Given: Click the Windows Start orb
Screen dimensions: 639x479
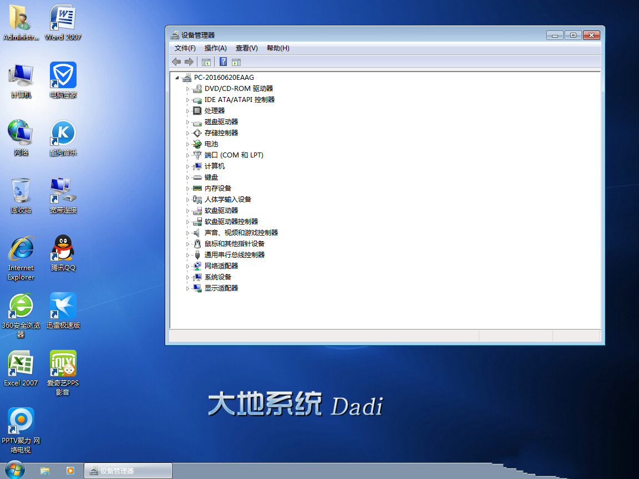Looking at the screenshot, I should click(15, 470).
